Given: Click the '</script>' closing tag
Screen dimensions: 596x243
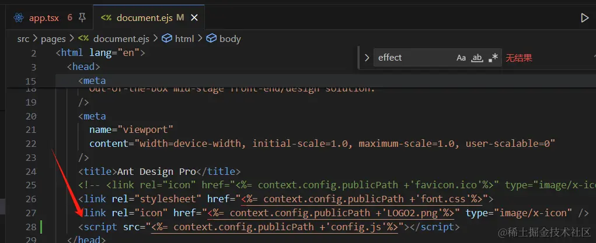Looking at the screenshot, I should click(x=434, y=227).
